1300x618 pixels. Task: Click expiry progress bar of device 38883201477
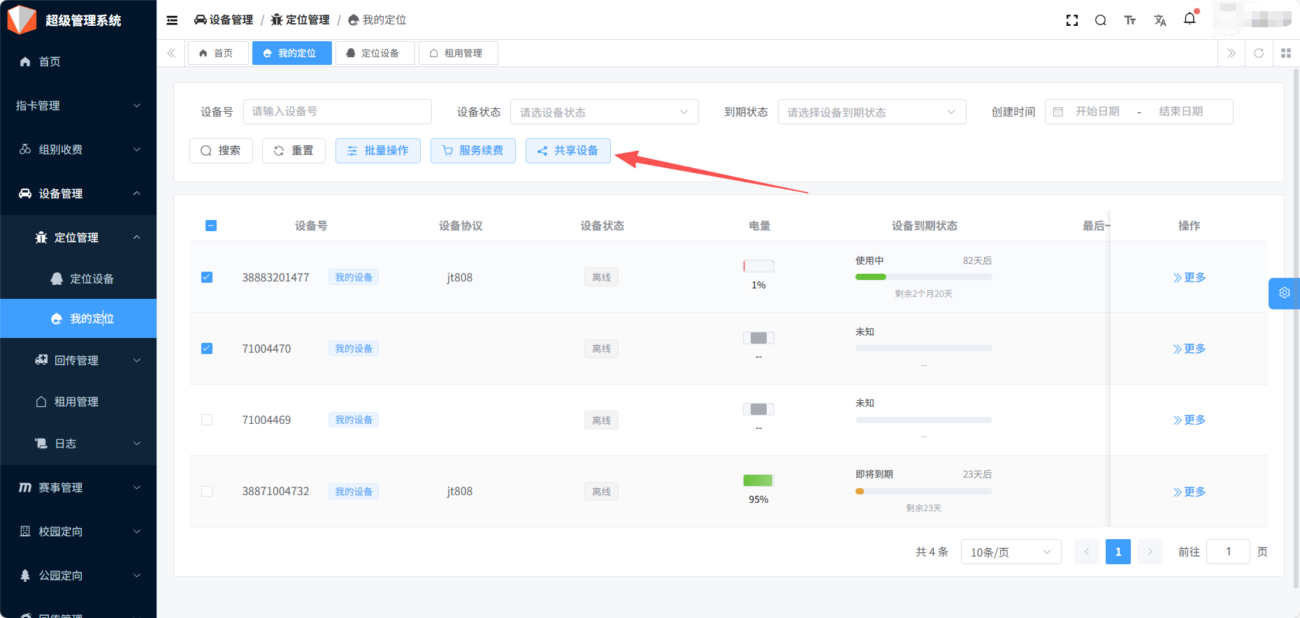pos(923,277)
